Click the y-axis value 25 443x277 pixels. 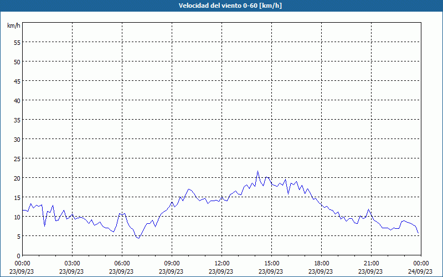tap(17, 158)
